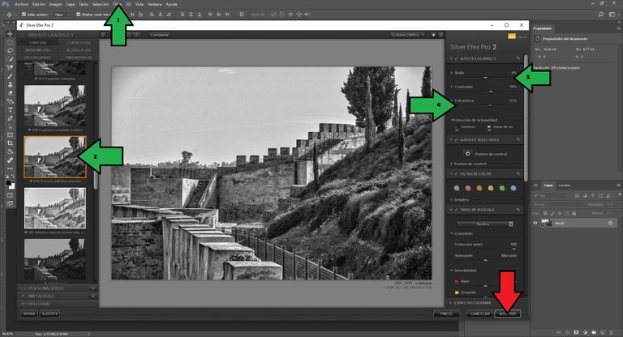Select the blue color filter swatch
This screenshot has height=337, width=623.
pyautogui.click(x=513, y=188)
